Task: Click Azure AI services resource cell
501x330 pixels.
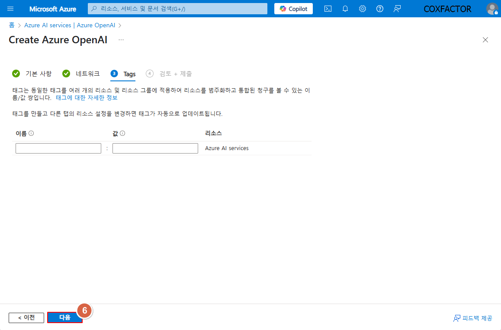Action: point(227,148)
